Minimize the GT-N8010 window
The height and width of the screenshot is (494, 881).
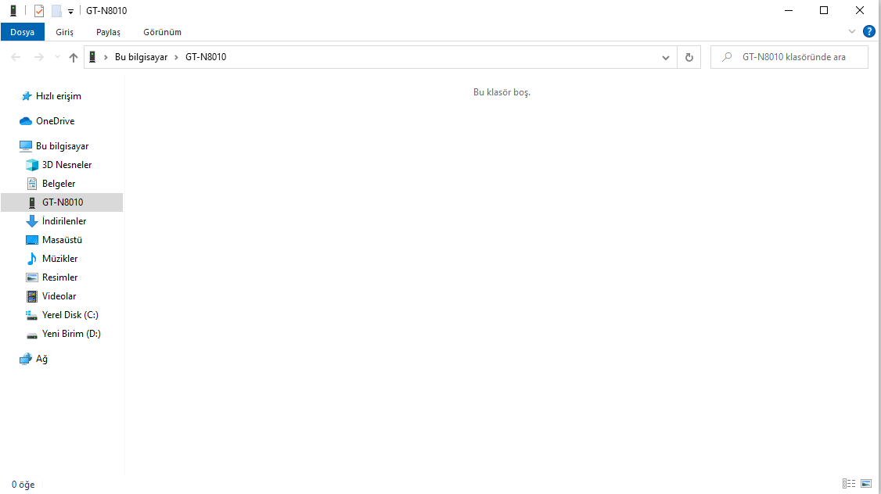click(789, 11)
